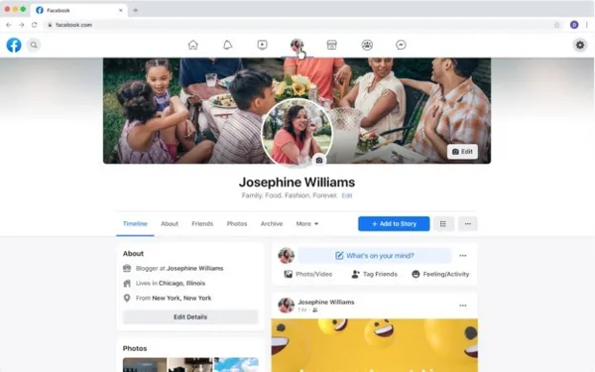This screenshot has height=372, width=595.
Task: Open a new browser tab with plus
Action: coord(136,10)
